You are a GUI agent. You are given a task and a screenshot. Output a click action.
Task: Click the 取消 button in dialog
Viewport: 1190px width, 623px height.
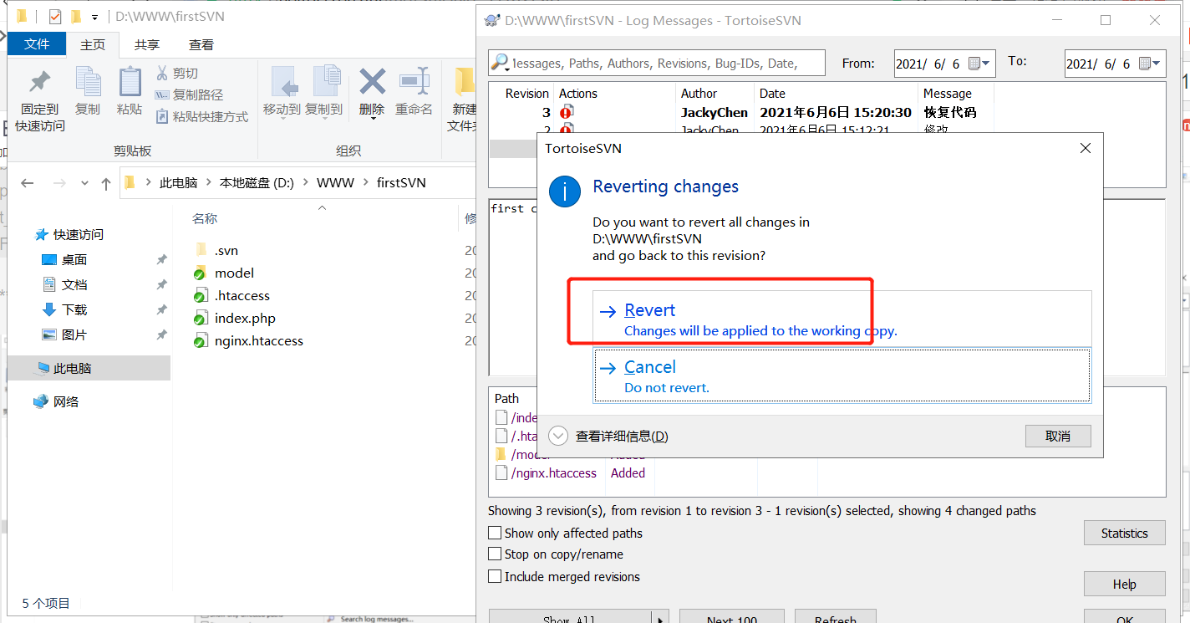tap(1058, 437)
